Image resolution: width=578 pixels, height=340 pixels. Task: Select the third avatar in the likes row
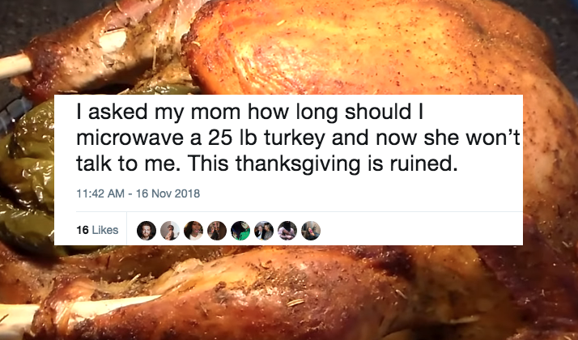(x=193, y=231)
